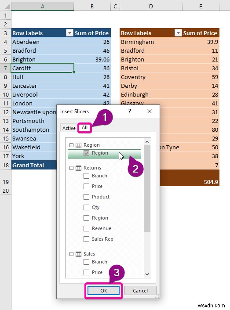Check the Sales Rep checkbox
230x310 pixels.
86,239
